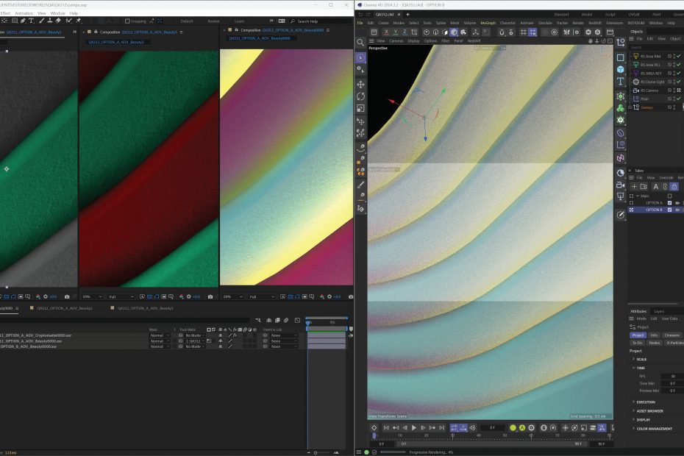Image resolution: width=684 pixels, height=456 pixels.
Task: Go to start of the Cinema 4D timeline
Action: point(386,427)
